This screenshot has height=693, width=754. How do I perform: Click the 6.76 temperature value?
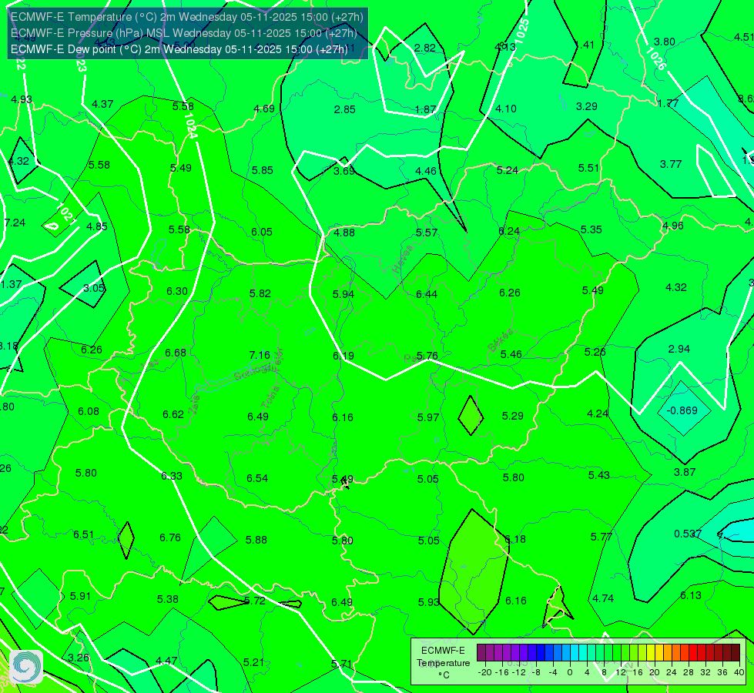[x=170, y=537]
